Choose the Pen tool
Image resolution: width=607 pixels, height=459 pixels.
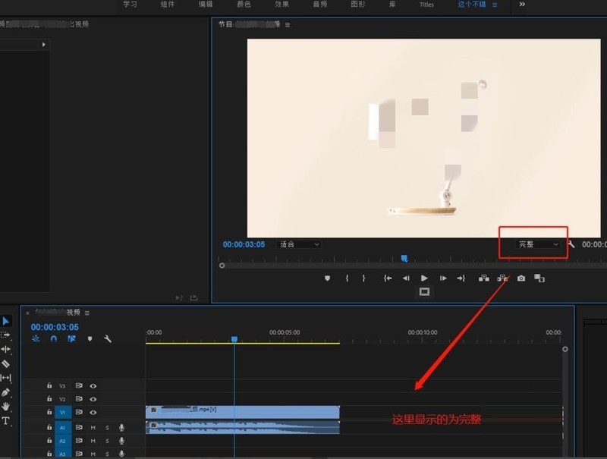click(6, 392)
